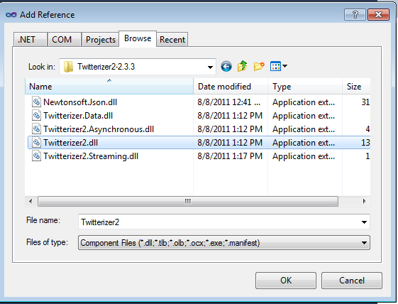Open the Look in folder dropdown
Screen dimensions: 398x304
coord(210,67)
